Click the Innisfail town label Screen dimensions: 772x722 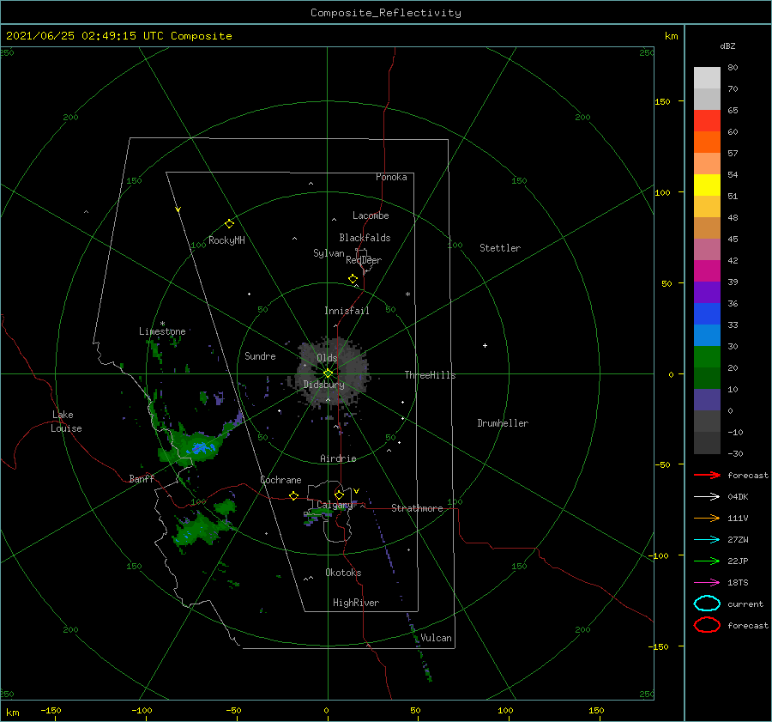pos(347,311)
